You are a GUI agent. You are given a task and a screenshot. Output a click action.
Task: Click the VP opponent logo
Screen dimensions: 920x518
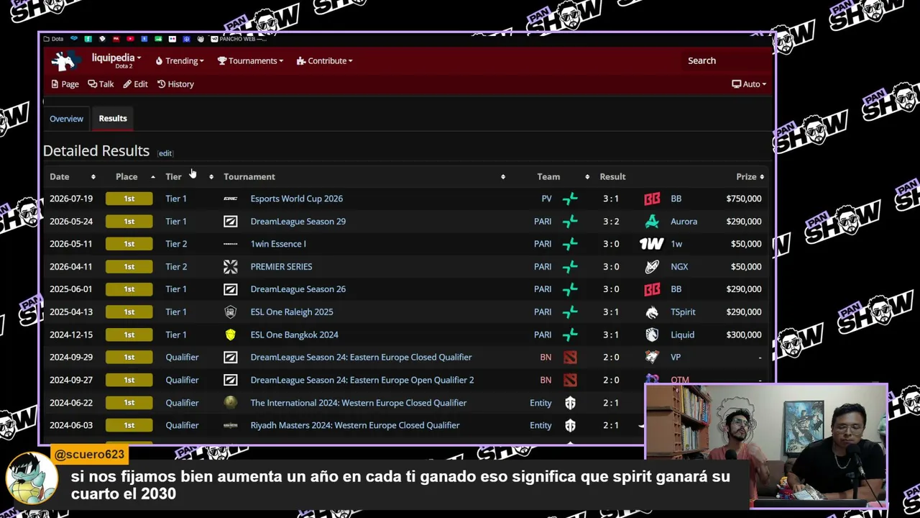point(652,358)
